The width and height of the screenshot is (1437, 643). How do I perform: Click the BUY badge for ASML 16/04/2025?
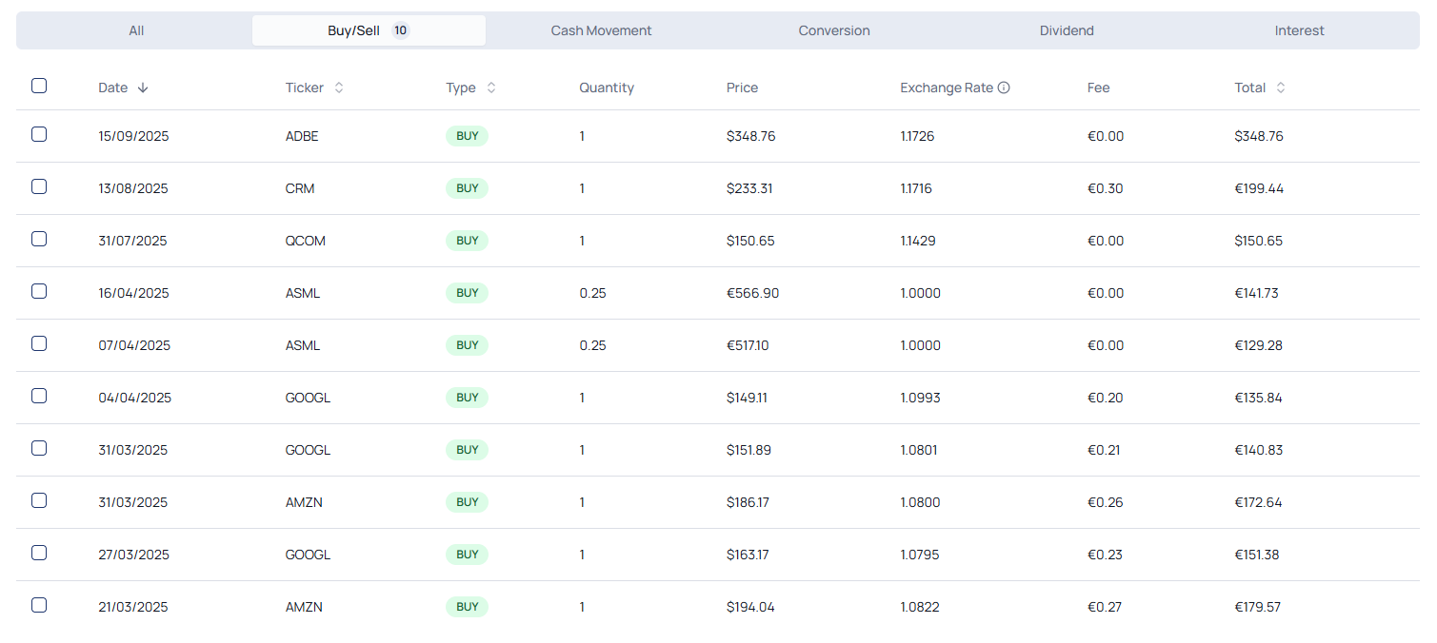click(x=467, y=293)
